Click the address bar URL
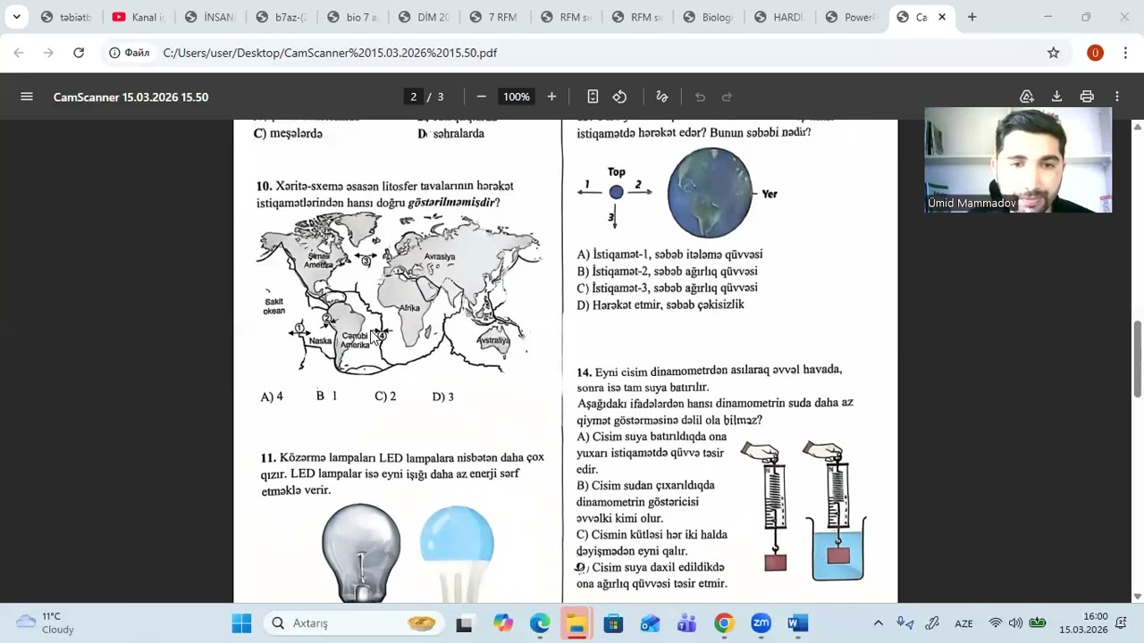The height and width of the screenshot is (643, 1144). (x=330, y=53)
